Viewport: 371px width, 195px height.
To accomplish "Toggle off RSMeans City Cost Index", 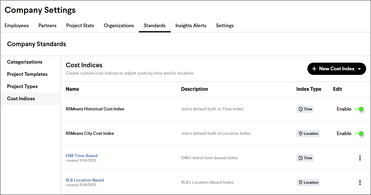I will point(358,134).
